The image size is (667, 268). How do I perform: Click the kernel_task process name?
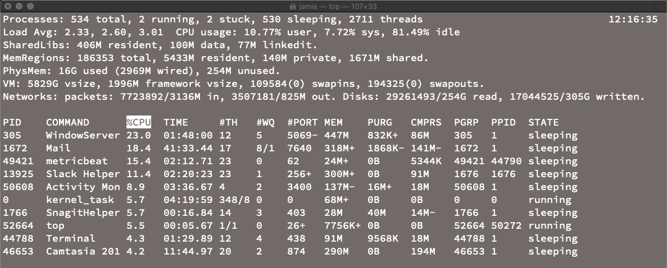80,200
